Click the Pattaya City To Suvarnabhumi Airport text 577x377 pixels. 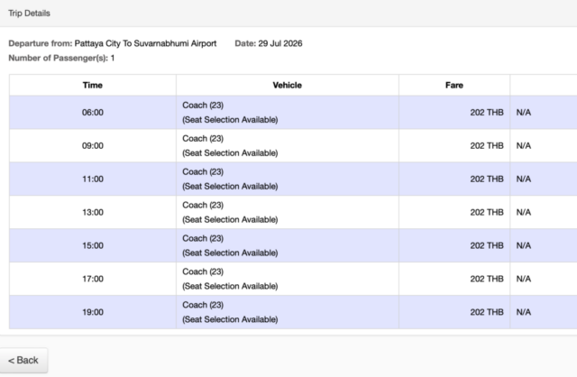145,43
